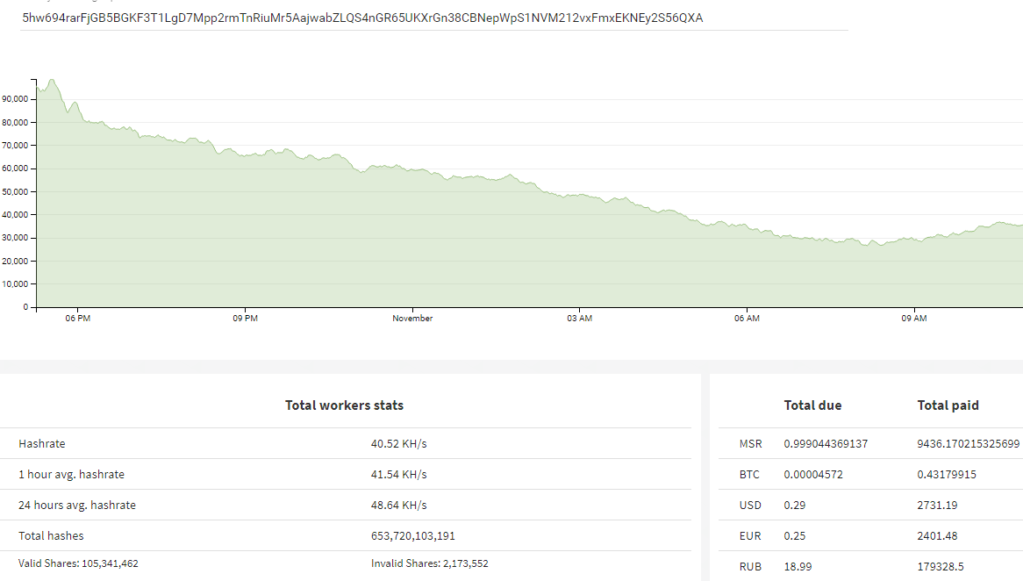Click the wallet address text field
1023x581 pixels.
click(434, 18)
